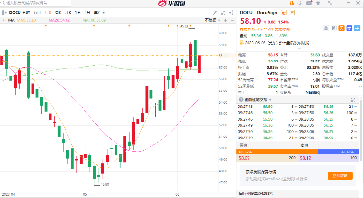Toggle chart fullscreen expand icon
Viewport: 364px width, 198px height.
(223, 13)
